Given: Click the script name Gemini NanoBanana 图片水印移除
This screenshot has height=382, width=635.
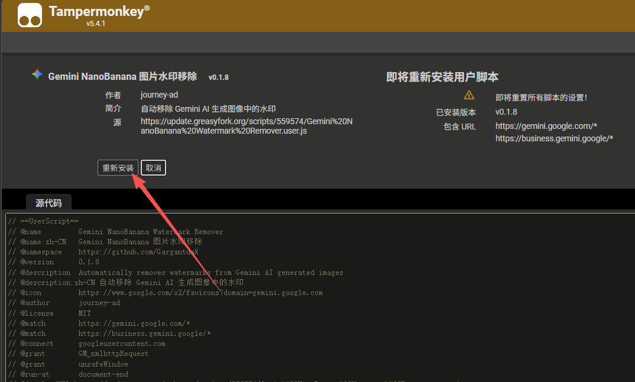Looking at the screenshot, I should tap(122, 77).
